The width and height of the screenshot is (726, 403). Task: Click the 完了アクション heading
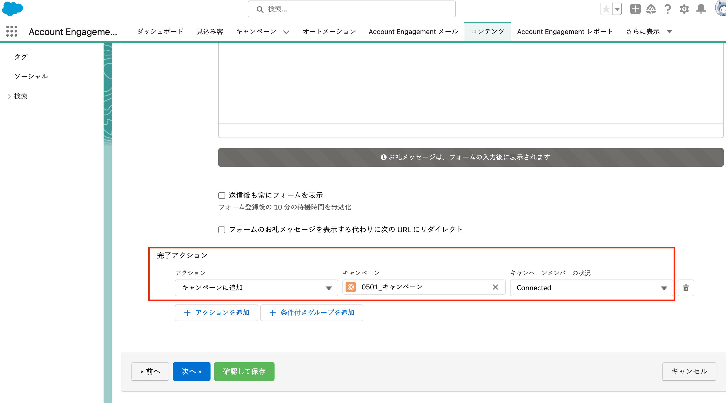[x=182, y=255]
